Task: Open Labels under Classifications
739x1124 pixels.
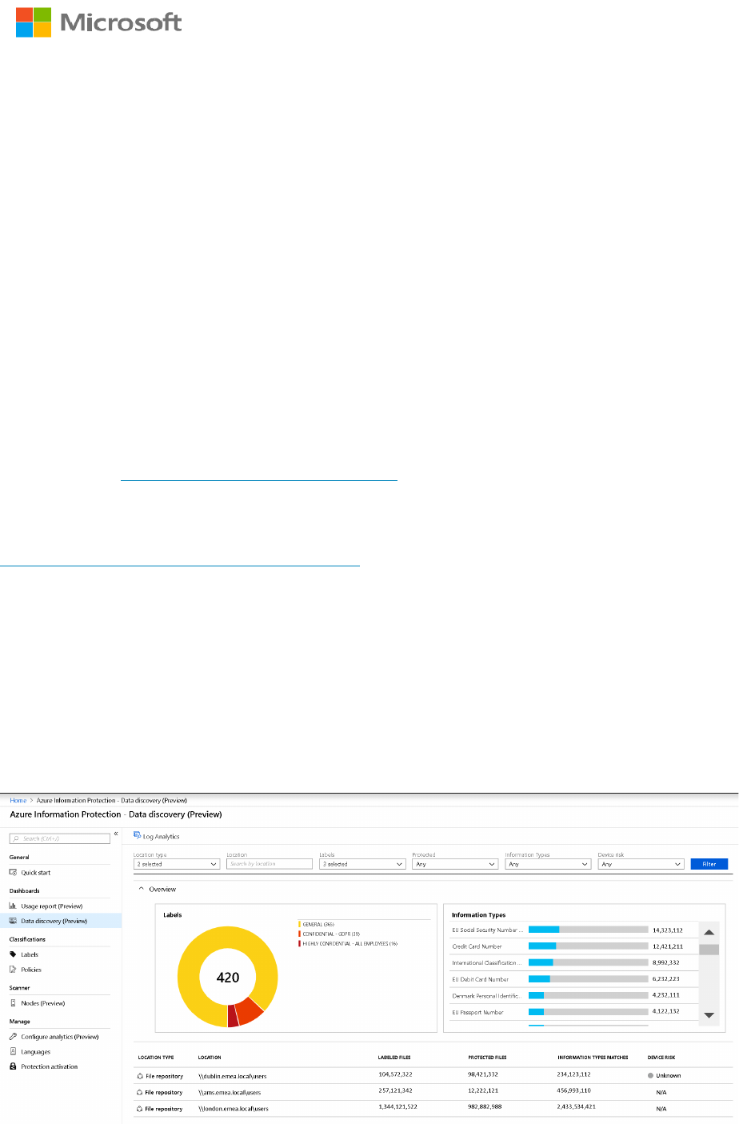Action: click(x=30, y=954)
